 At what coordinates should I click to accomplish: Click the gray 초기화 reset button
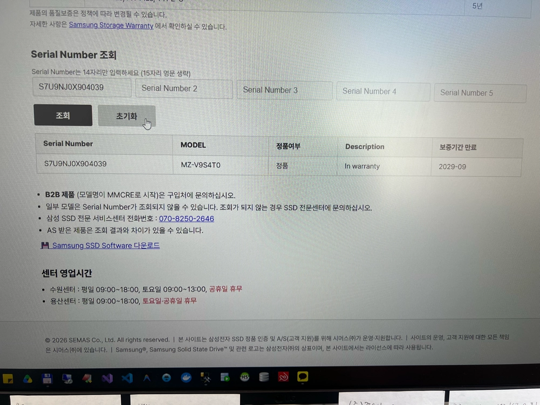coord(127,116)
